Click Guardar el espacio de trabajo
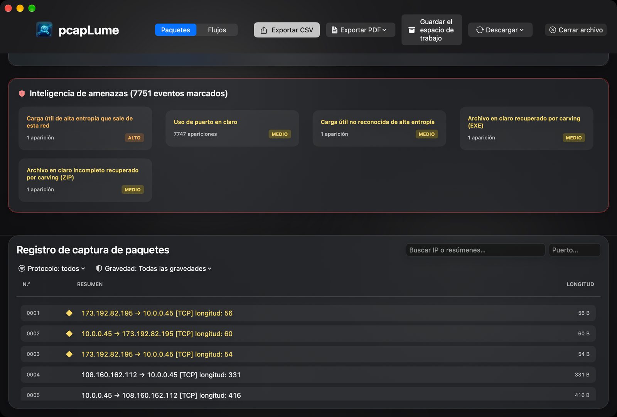 432,30
